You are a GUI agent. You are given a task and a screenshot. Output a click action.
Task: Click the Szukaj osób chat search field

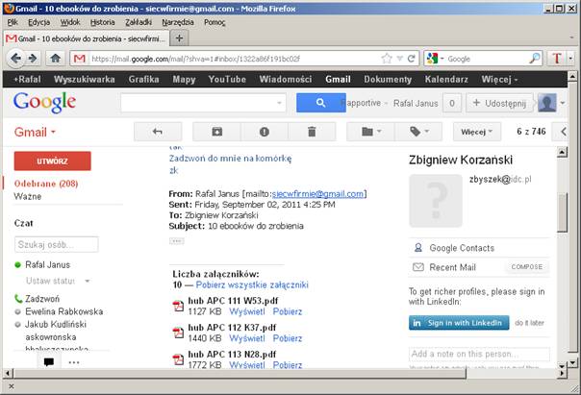tap(57, 244)
